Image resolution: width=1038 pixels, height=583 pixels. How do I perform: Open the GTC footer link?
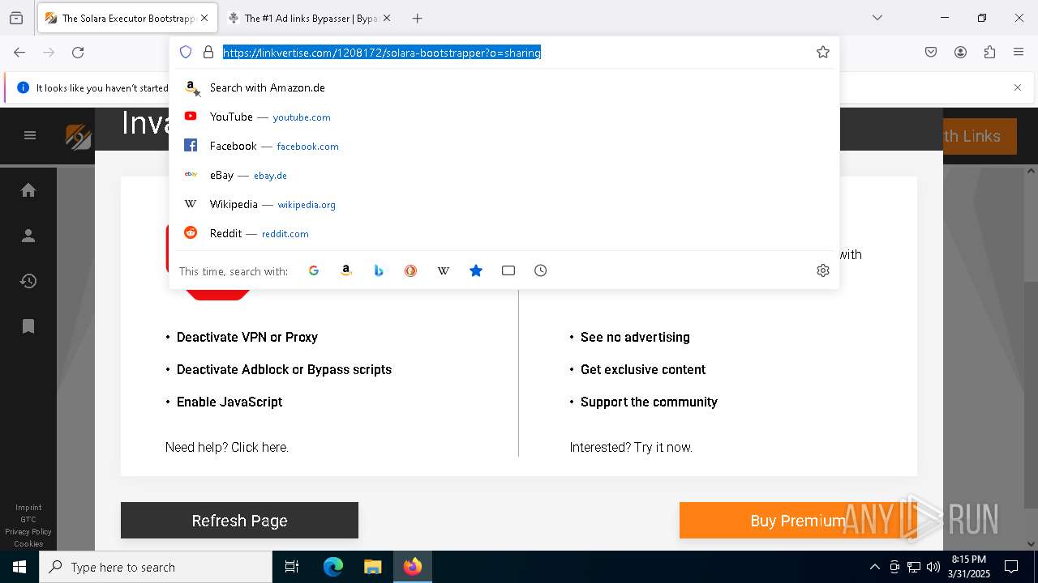pyautogui.click(x=28, y=520)
